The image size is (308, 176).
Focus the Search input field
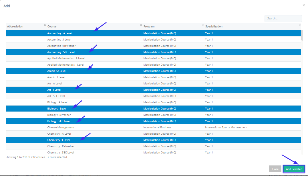pyautogui.click(x=283, y=19)
